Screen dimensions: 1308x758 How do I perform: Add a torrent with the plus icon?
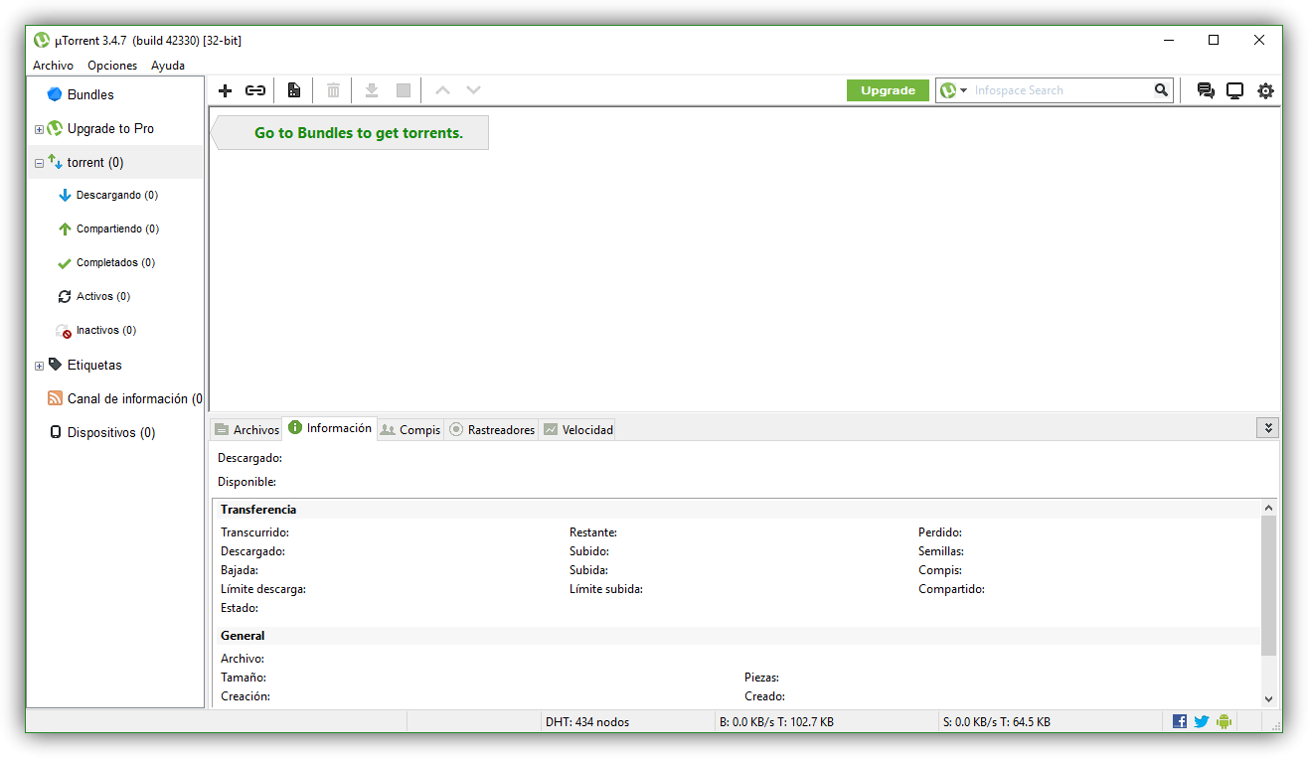click(225, 90)
